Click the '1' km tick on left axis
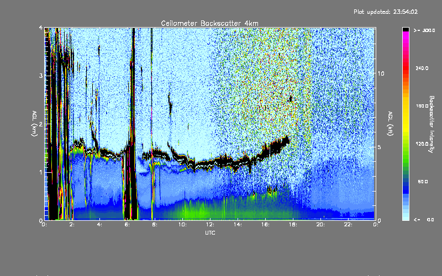442x276 pixels. [x=41, y=172]
